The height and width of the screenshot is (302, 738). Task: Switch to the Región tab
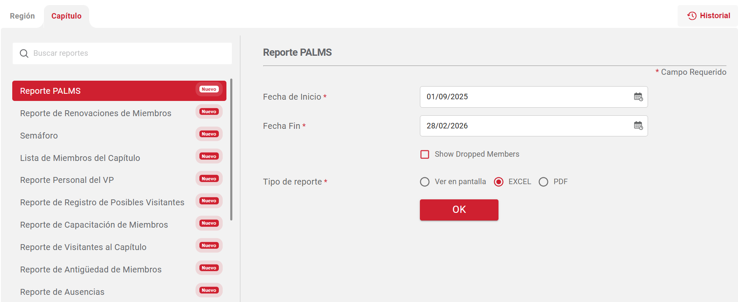(22, 16)
